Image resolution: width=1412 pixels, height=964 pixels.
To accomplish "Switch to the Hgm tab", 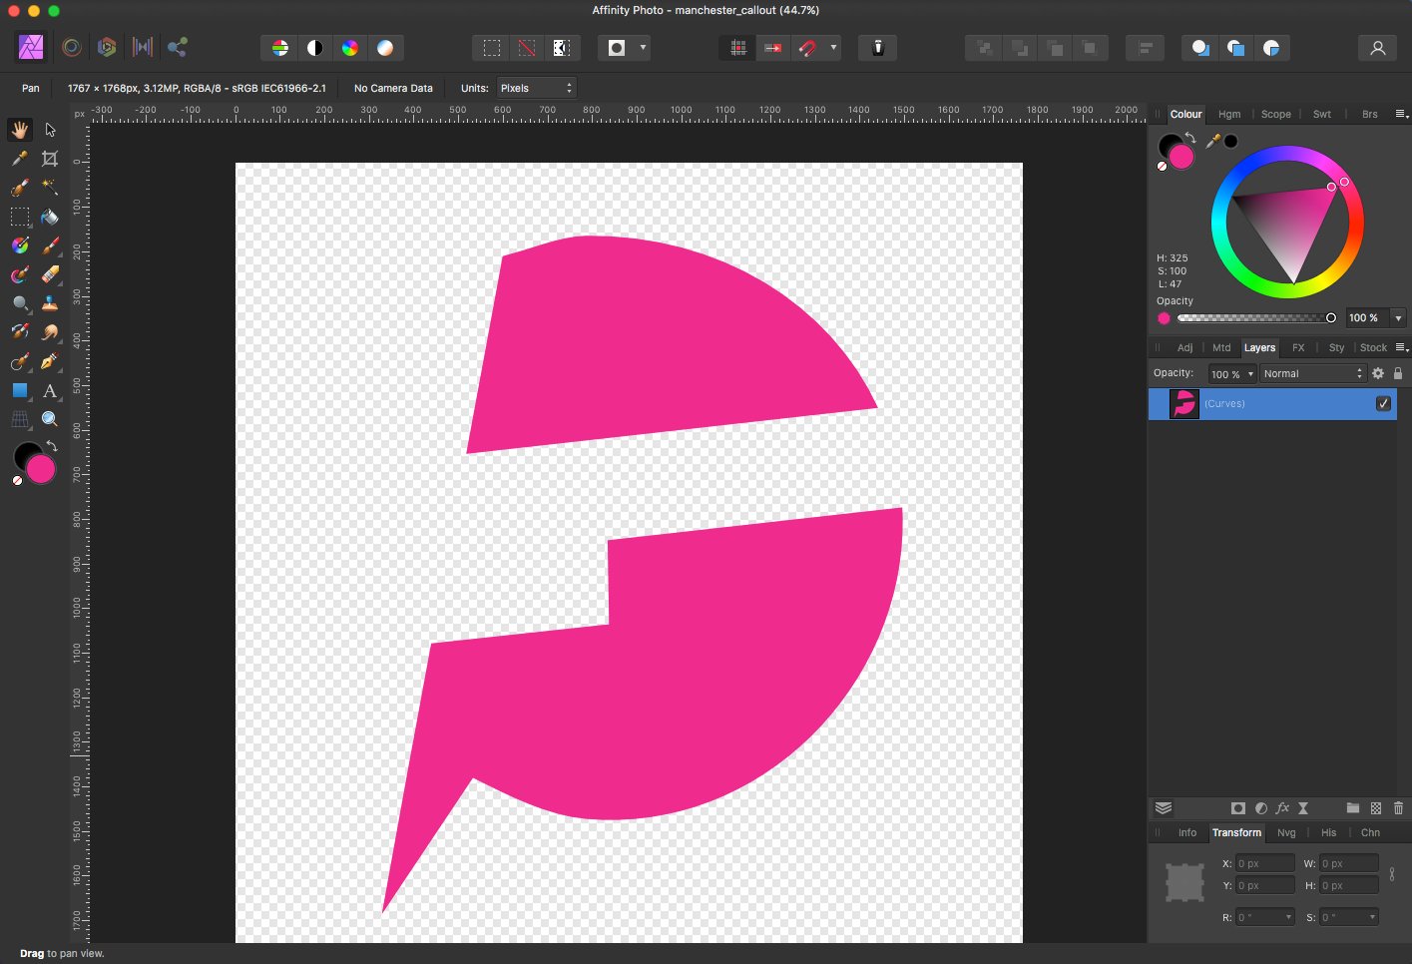I will (1229, 114).
